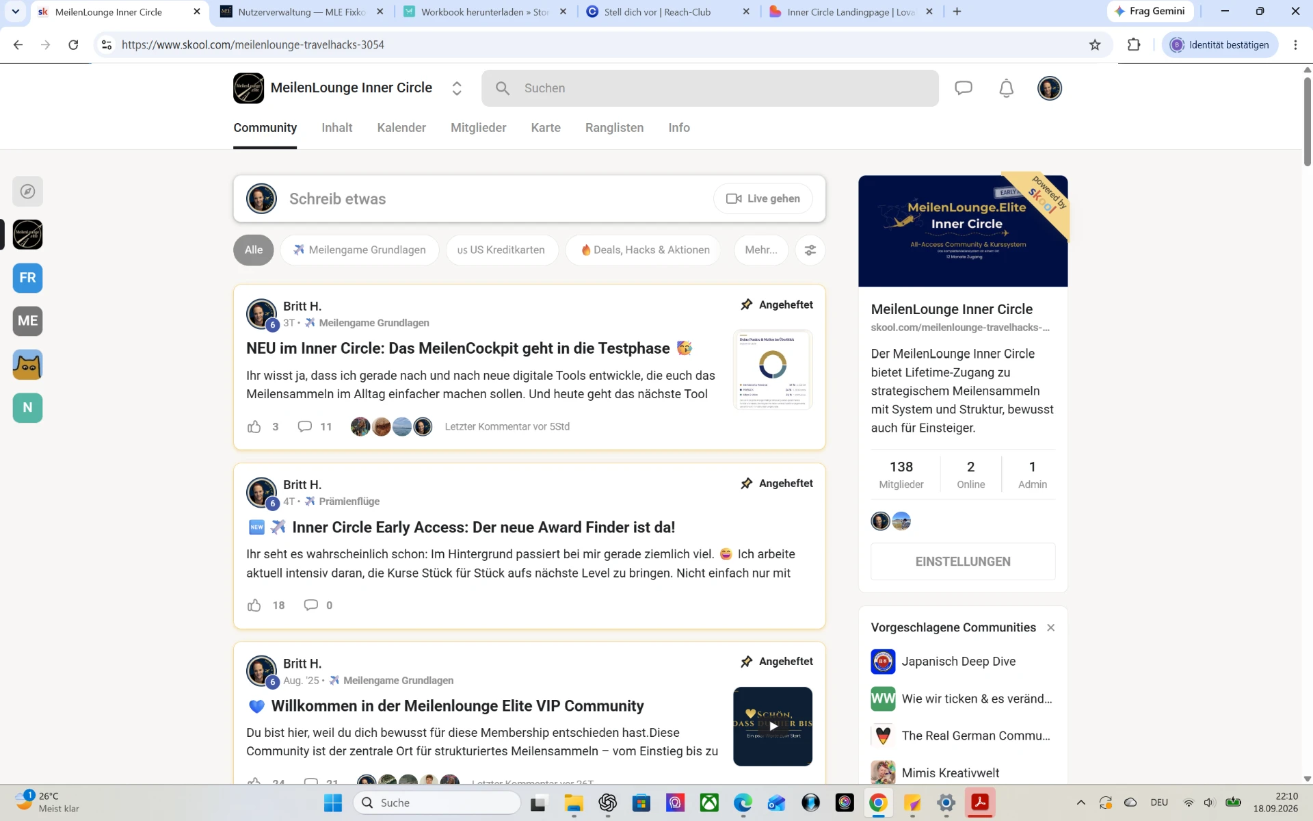Switch to the Kalender tab
1313x821 pixels.
click(x=401, y=128)
